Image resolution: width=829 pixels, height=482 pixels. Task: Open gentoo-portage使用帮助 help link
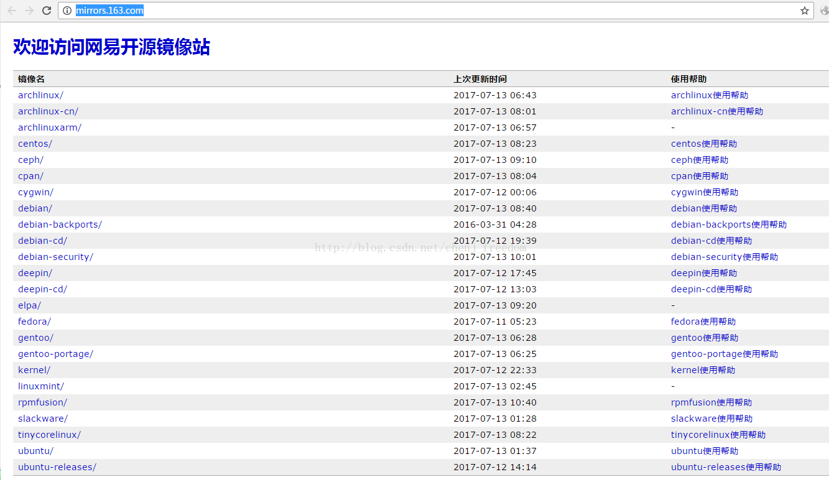(x=725, y=354)
